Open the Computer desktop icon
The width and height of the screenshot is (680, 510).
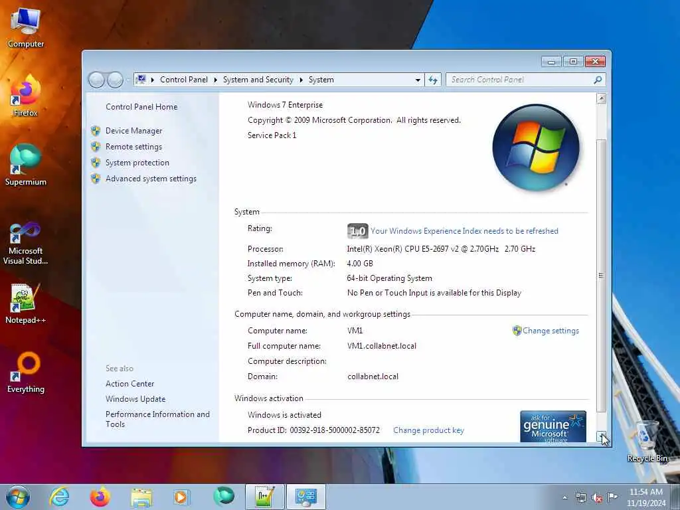coord(26,28)
